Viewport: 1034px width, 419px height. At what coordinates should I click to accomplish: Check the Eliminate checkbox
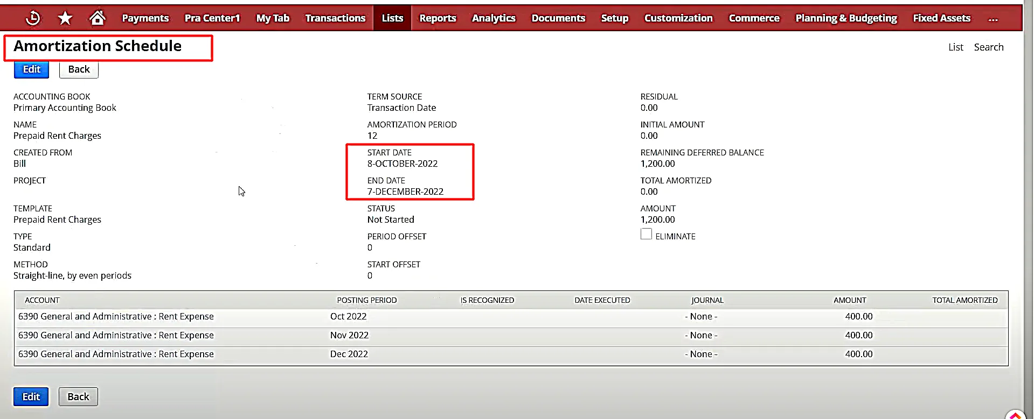tap(646, 234)
